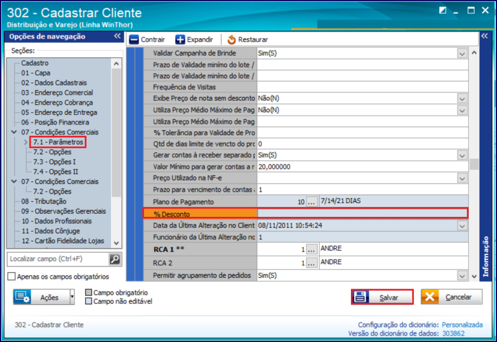
Task: Click the Valor Mínimo 20,000000 field
Action: 363,167
